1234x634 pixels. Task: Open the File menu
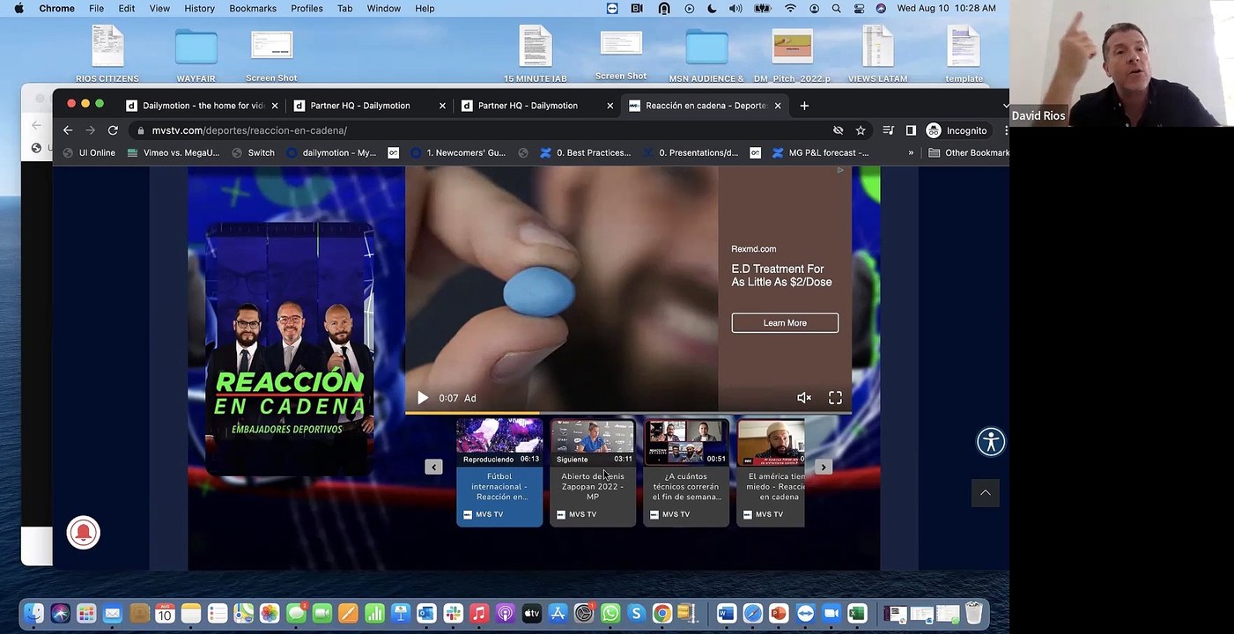[96, 8]
